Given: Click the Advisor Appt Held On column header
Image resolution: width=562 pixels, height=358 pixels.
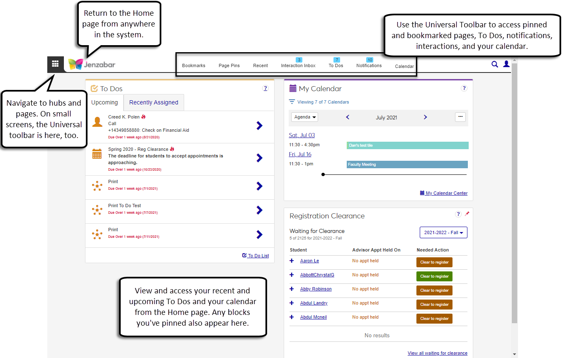Looking at the screenshot, I should pyautogui.click(x=376, y=250).
